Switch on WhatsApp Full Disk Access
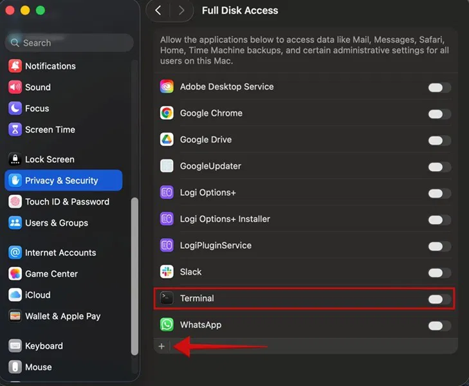Screen dimensions: 469x386 coord(439,326)
